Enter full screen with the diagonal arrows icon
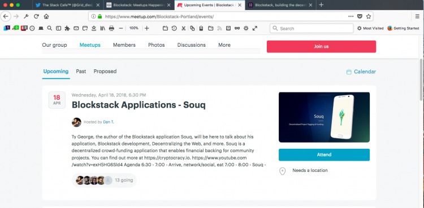The width and height of the screenshot is (424, 208). (x=255, y=28)
